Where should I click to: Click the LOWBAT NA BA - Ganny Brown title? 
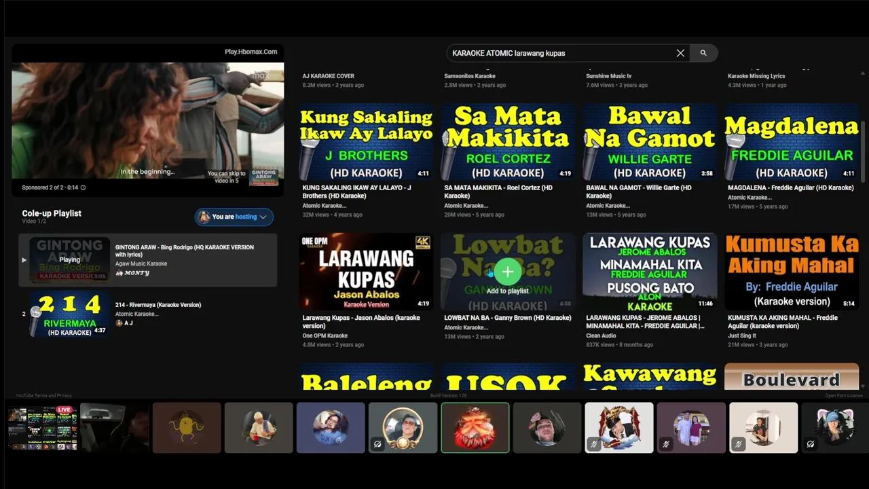508,318
